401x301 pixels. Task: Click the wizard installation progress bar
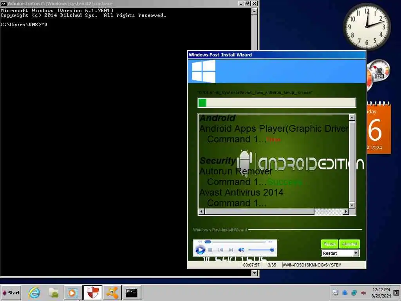[x=277, y=103]
